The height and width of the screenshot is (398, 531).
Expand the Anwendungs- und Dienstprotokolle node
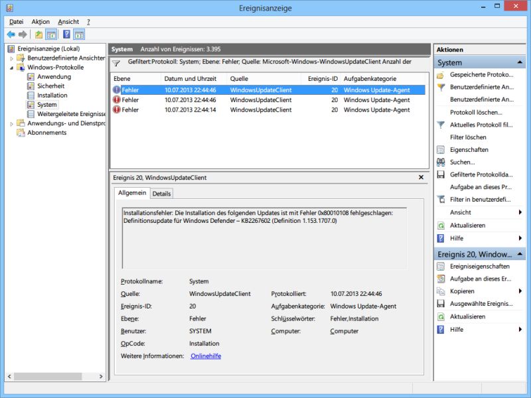click(x=12, y=124)
